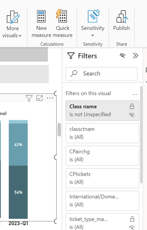The height and width of the screenshot is (230, 147).
Task: Click the search magnifier icon
Action: pos(74,73)
